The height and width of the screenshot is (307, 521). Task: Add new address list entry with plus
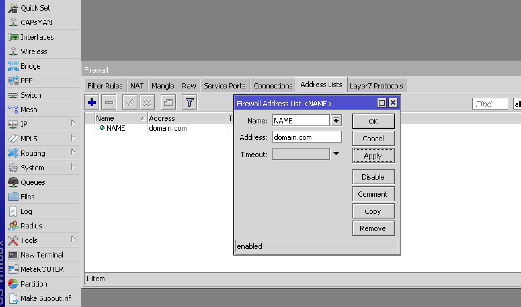click(x=92, y=102)
